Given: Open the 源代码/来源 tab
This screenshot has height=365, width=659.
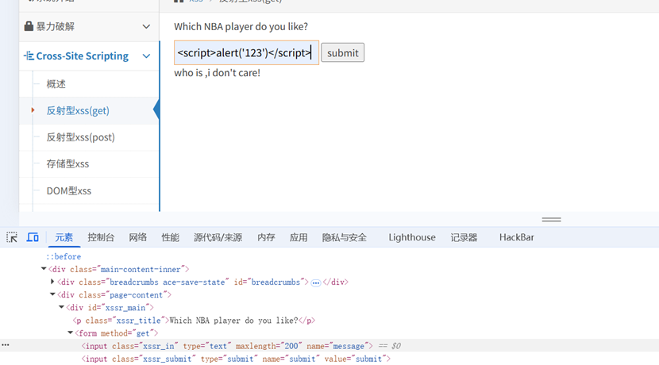Looking at the screenshot, I should point(218,237).
